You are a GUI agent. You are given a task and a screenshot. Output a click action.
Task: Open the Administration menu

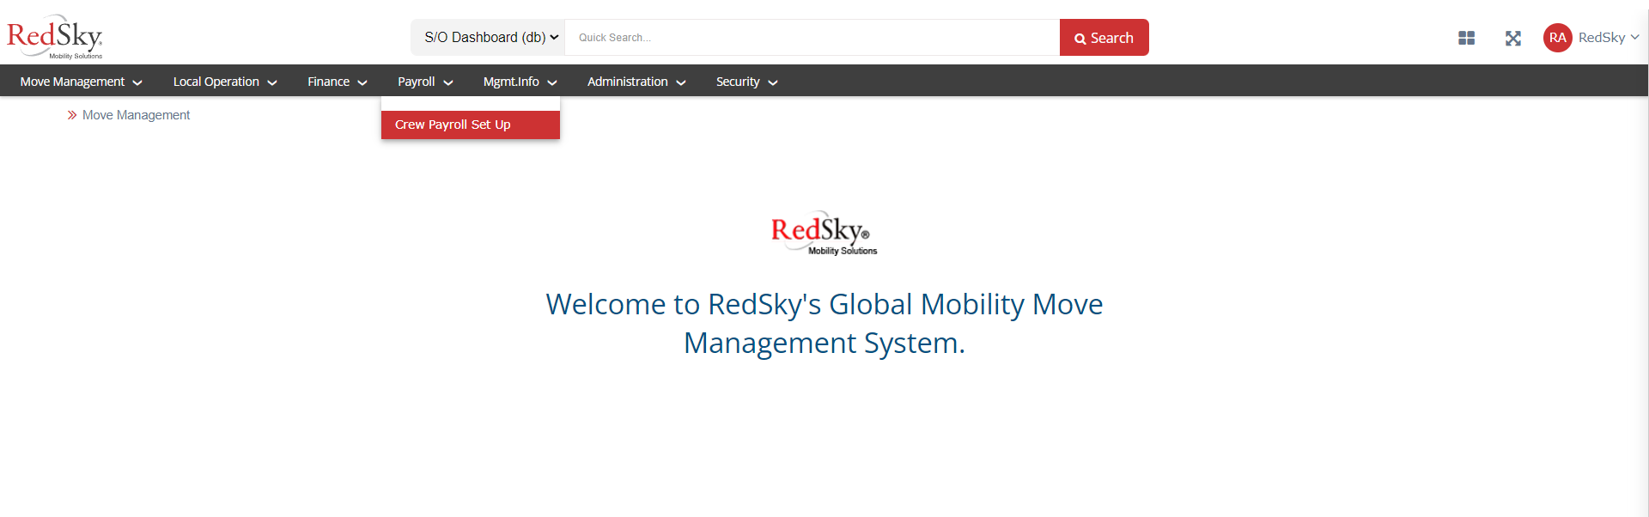pyautogui.click(x=636, y=82)
